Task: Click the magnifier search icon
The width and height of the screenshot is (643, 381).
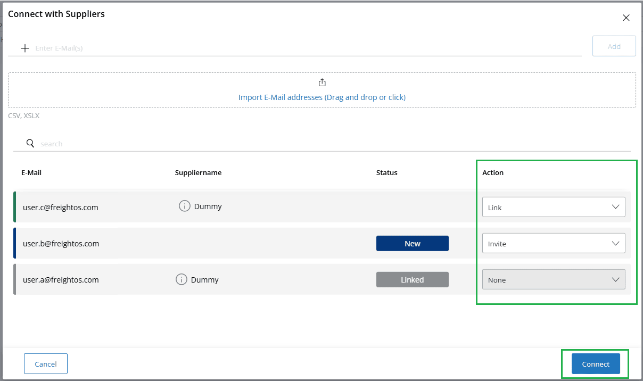Action: (x=30, y=143)
